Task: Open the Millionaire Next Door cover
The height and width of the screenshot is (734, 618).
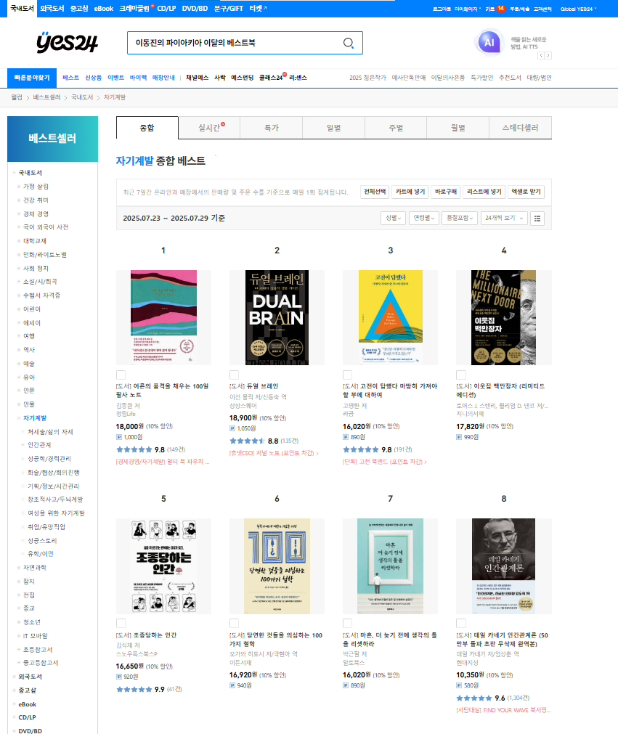Action: (504, 317)
